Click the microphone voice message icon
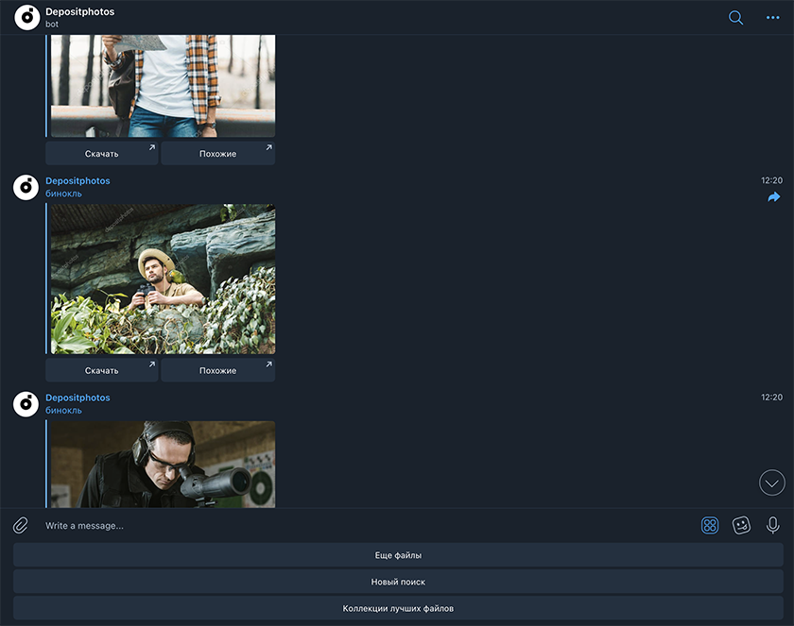Screen dimensions: 794x626 pyautogui.click(x=772, y=525)
